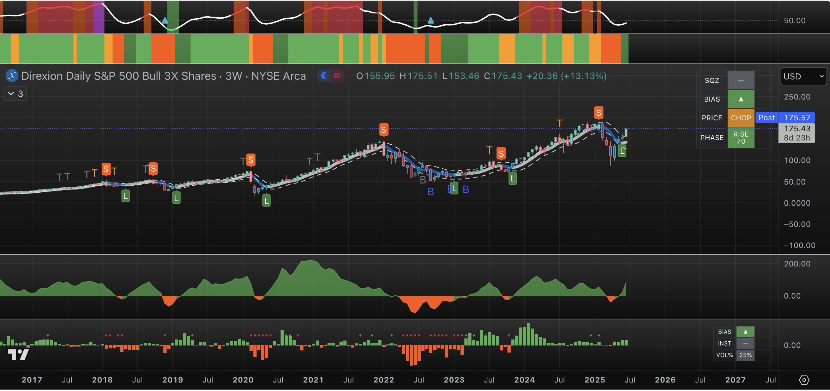Image resolution: width=830 pixels, height=391 pixels.
Task: Click the TradingView logo
Action: 18,354
